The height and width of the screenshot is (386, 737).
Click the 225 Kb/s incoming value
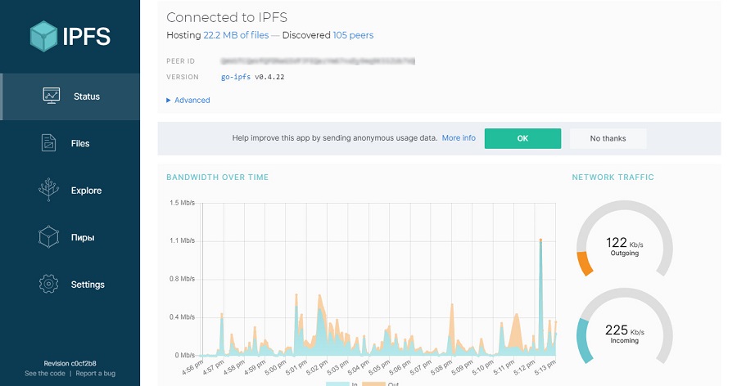coord(624,330)
